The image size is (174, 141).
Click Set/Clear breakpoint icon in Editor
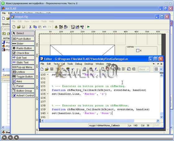pyautogui.click(x=103, y=69)
